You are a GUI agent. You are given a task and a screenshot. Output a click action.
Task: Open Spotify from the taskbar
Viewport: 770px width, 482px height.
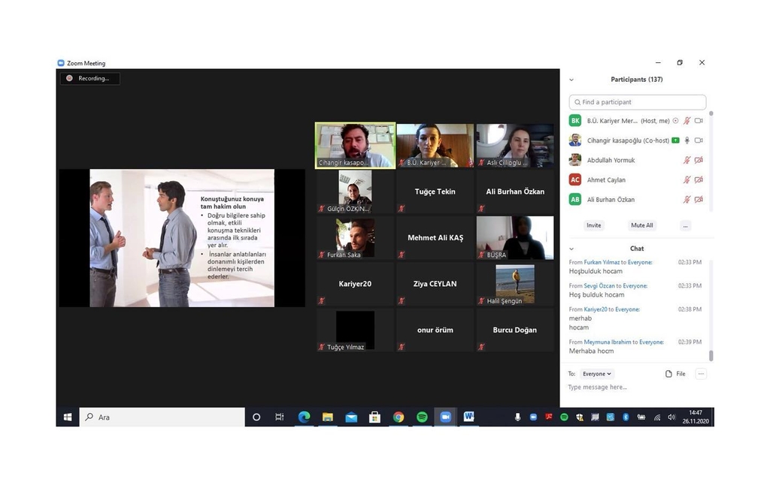click(x=422, y=417)
